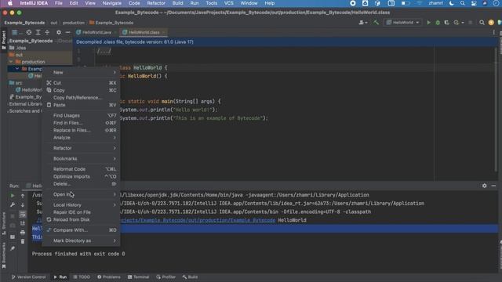Click the wrench icon in the Run panel
The image size is (502, 282).
(13, 205)
